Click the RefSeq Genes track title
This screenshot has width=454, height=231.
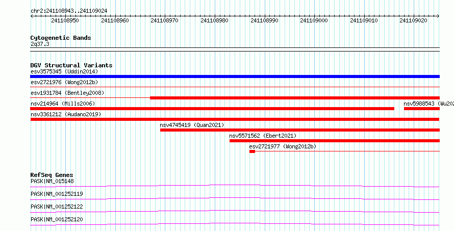52,175
